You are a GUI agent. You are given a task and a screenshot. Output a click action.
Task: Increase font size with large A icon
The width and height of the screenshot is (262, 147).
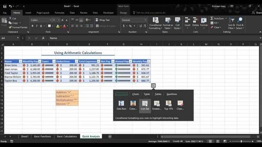63,20
